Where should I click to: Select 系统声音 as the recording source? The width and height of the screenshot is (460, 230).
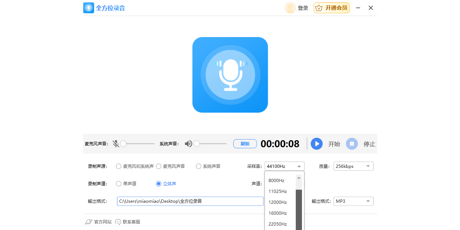pos(198,166)
